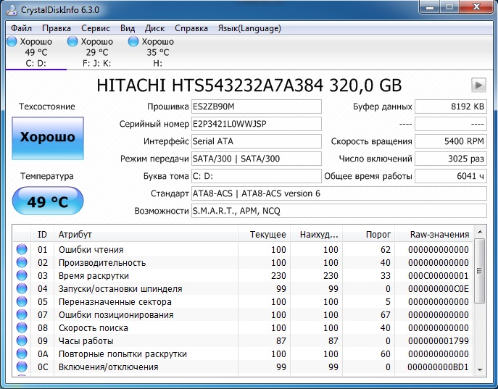Click the blue status dot for attribute 01
Screen dimensions: 498x389
(x=22, y=249)
